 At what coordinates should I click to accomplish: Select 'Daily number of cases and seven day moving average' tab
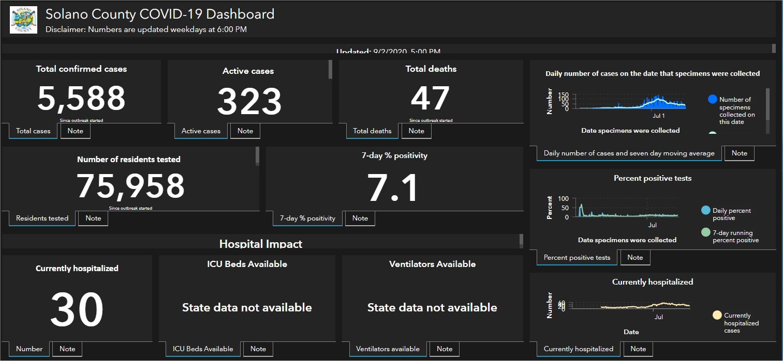click(629, 153)
